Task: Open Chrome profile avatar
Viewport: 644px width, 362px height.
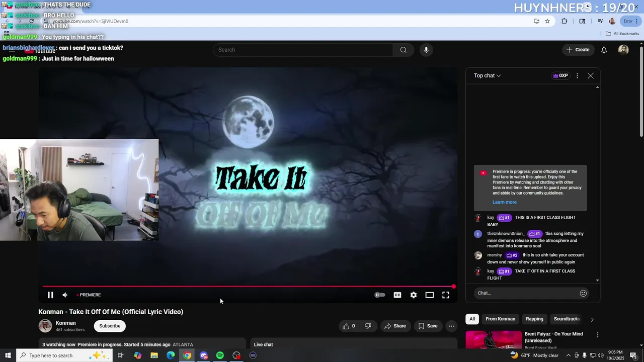Action: tap(612, 21)
